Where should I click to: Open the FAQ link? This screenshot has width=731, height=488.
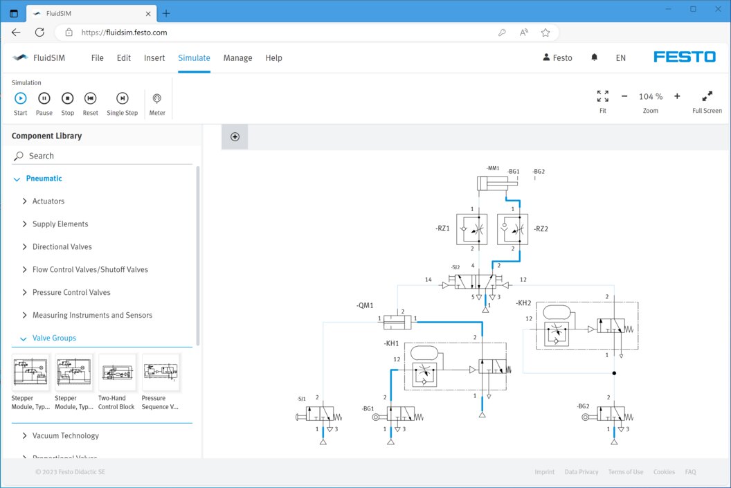[690, 471]
